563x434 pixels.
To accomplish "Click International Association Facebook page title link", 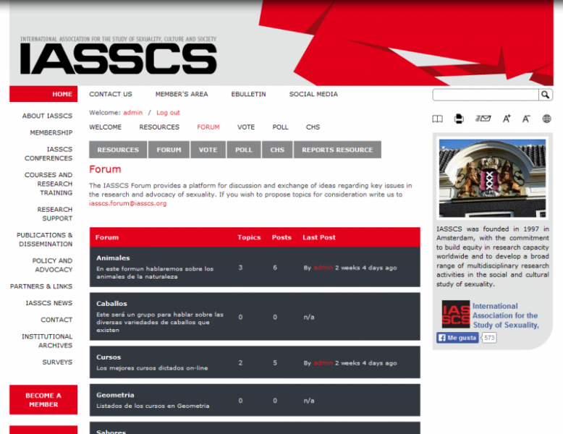I will pyautogui.click(x=506, y=315).
